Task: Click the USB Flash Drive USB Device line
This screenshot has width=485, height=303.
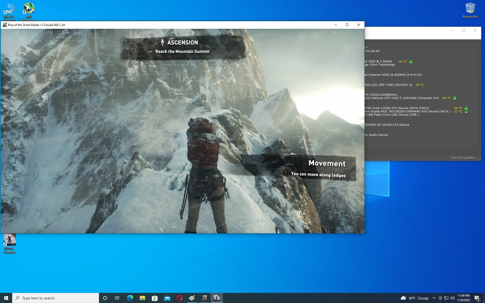Action: tap(392, 115)
